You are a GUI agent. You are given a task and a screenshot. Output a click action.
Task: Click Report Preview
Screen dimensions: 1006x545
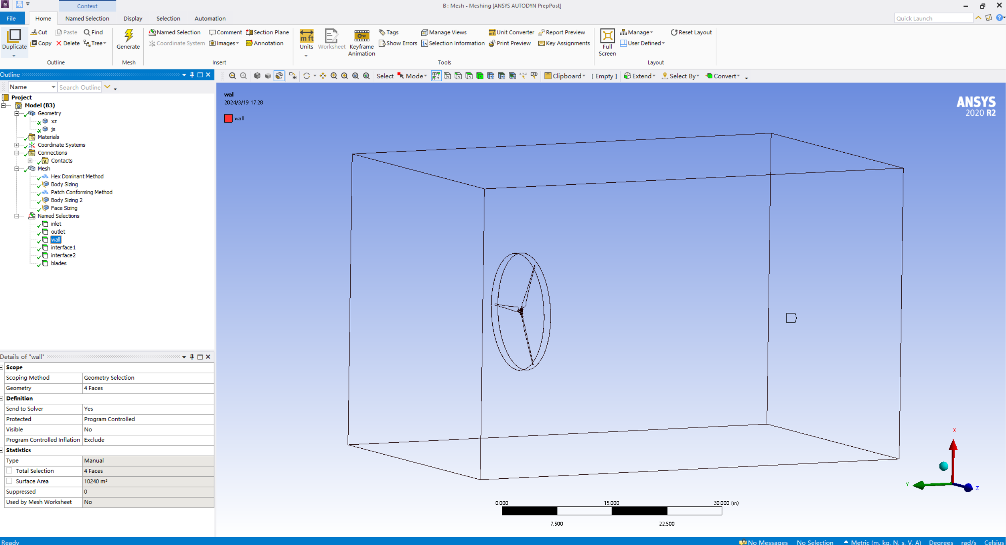pyautogui.click(x=562, y=32)
